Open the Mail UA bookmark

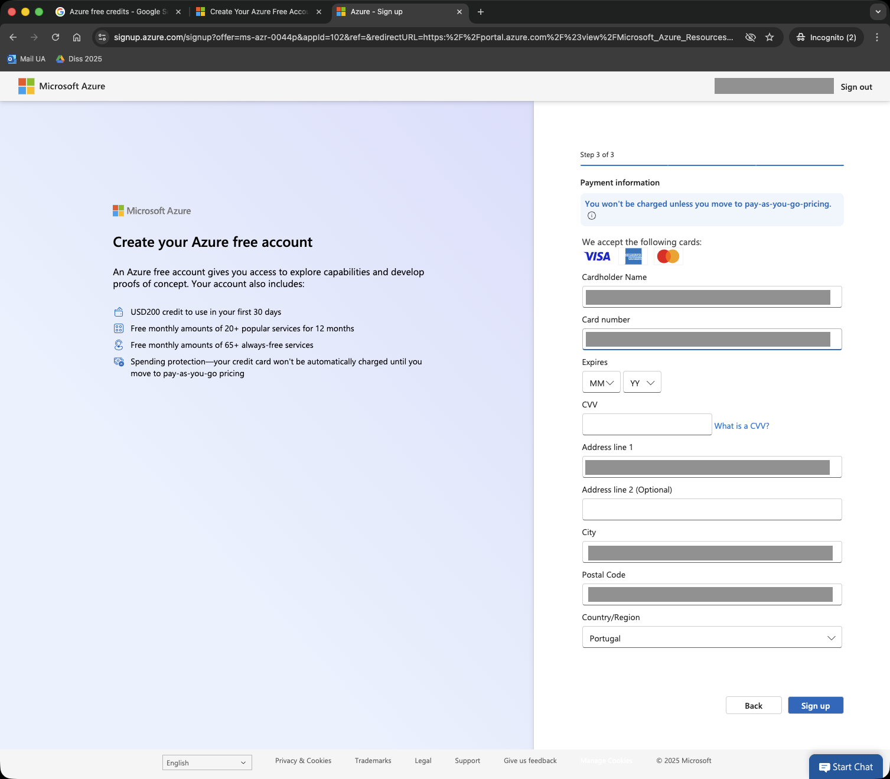click(x=27, y=59)
